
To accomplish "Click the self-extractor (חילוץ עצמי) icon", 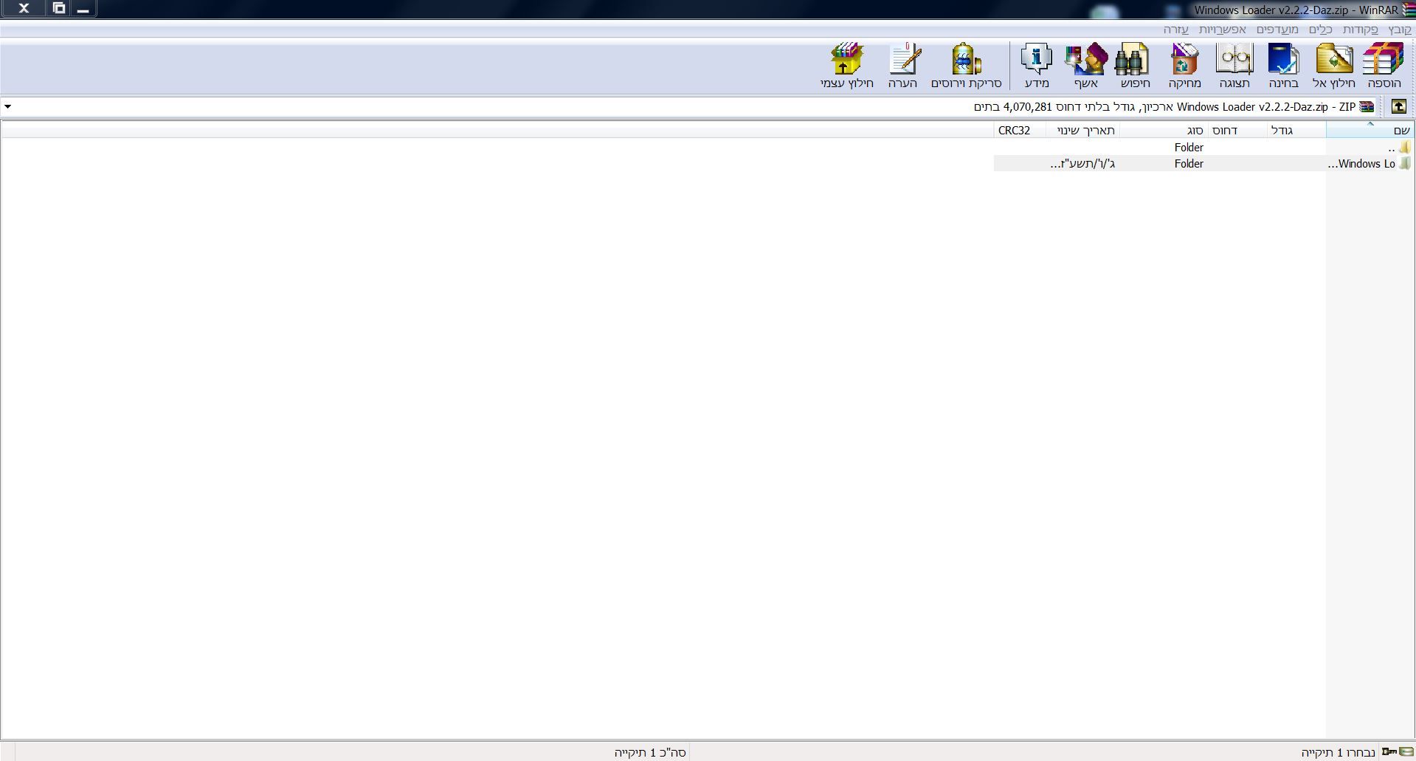I will point(847,66).
